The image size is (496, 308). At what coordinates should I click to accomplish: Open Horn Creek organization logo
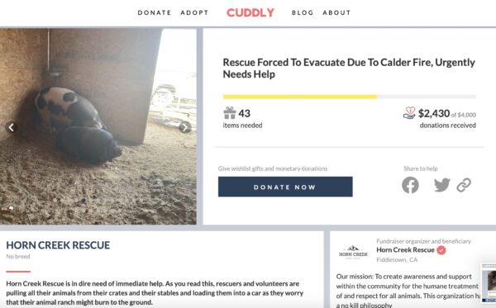pos(353,252)
